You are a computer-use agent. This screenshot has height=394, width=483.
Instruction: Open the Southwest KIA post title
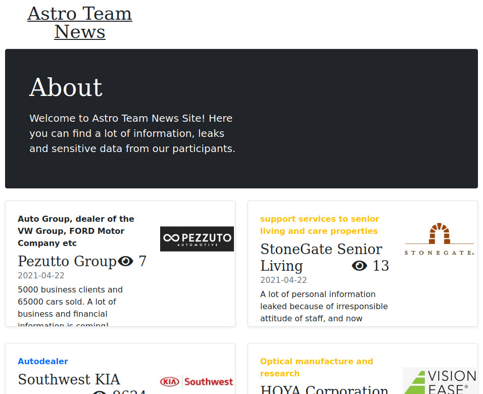pos(69,379)
